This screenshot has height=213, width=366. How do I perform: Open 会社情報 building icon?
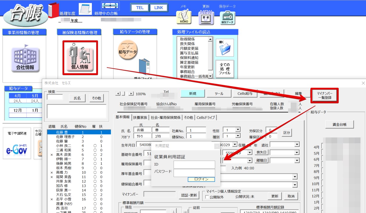tap(25, 58)
